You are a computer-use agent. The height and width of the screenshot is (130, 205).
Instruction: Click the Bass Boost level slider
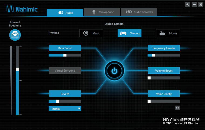click(x=65, y=55)
